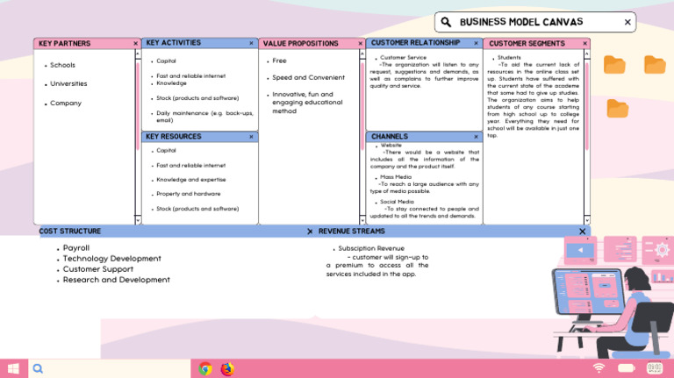
Task: Click 'Website' in Channels
Action: point(391,146)
